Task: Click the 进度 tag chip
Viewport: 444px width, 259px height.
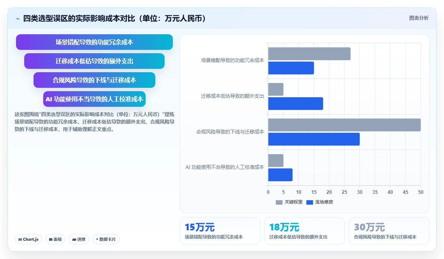Action: pyautogui.click(x=79, y=239)
